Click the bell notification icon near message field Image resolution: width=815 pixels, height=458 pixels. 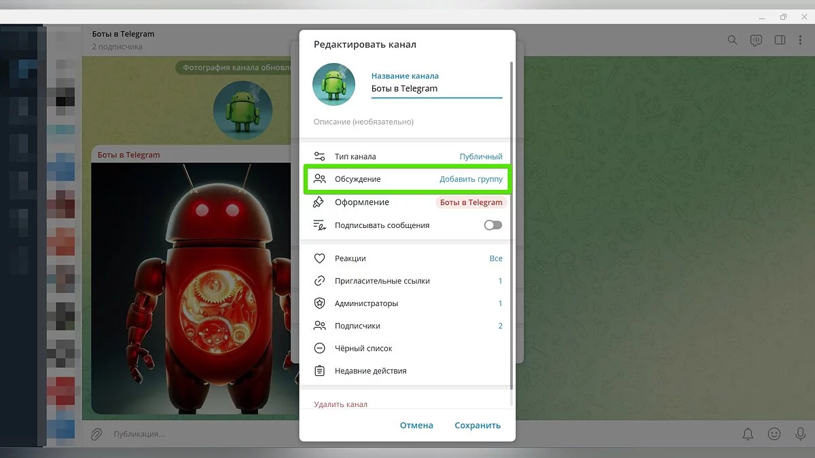[748, 434]
